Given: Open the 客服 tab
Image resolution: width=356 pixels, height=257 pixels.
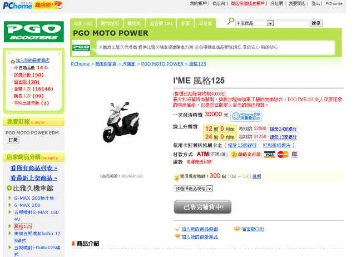Looking at the screenshot, I should point(185,23).
